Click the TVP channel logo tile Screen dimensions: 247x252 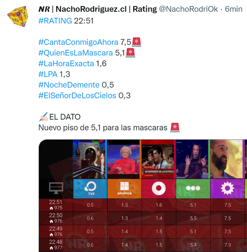(90, 189)
